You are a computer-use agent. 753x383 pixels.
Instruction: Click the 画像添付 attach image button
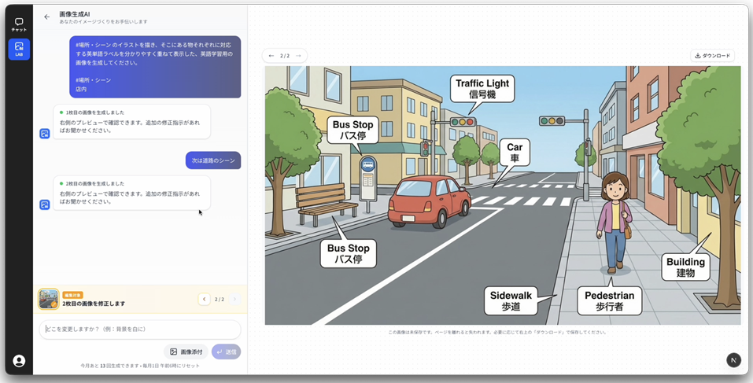click(x=186, y=352)
